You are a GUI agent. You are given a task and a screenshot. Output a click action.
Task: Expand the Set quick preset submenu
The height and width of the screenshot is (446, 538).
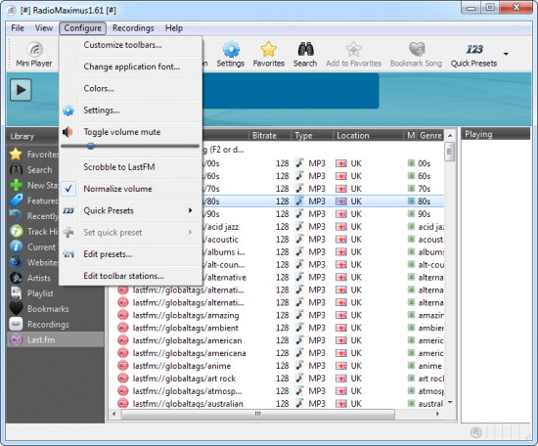click(x=130, y=232)
